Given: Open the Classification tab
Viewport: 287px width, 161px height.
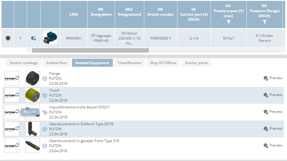Looking at the screenshot, I should tap(130, 63).
